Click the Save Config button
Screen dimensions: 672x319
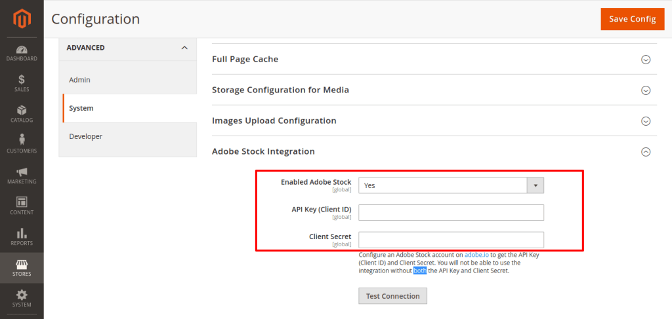[632, 19]
